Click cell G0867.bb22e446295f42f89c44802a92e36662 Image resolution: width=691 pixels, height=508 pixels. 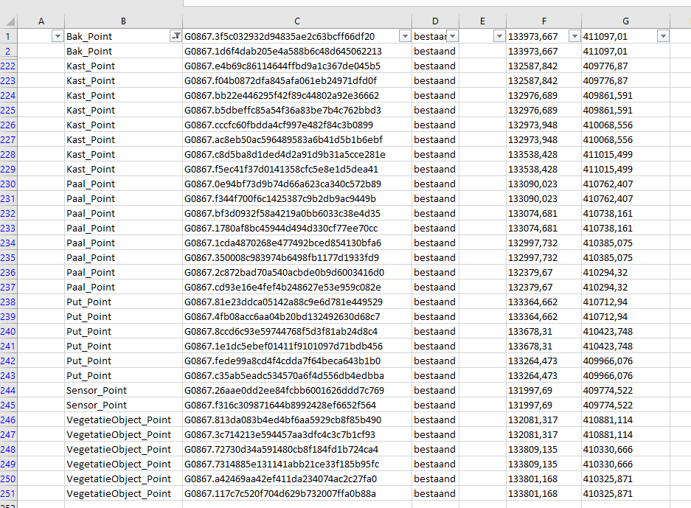pos(297,96)
